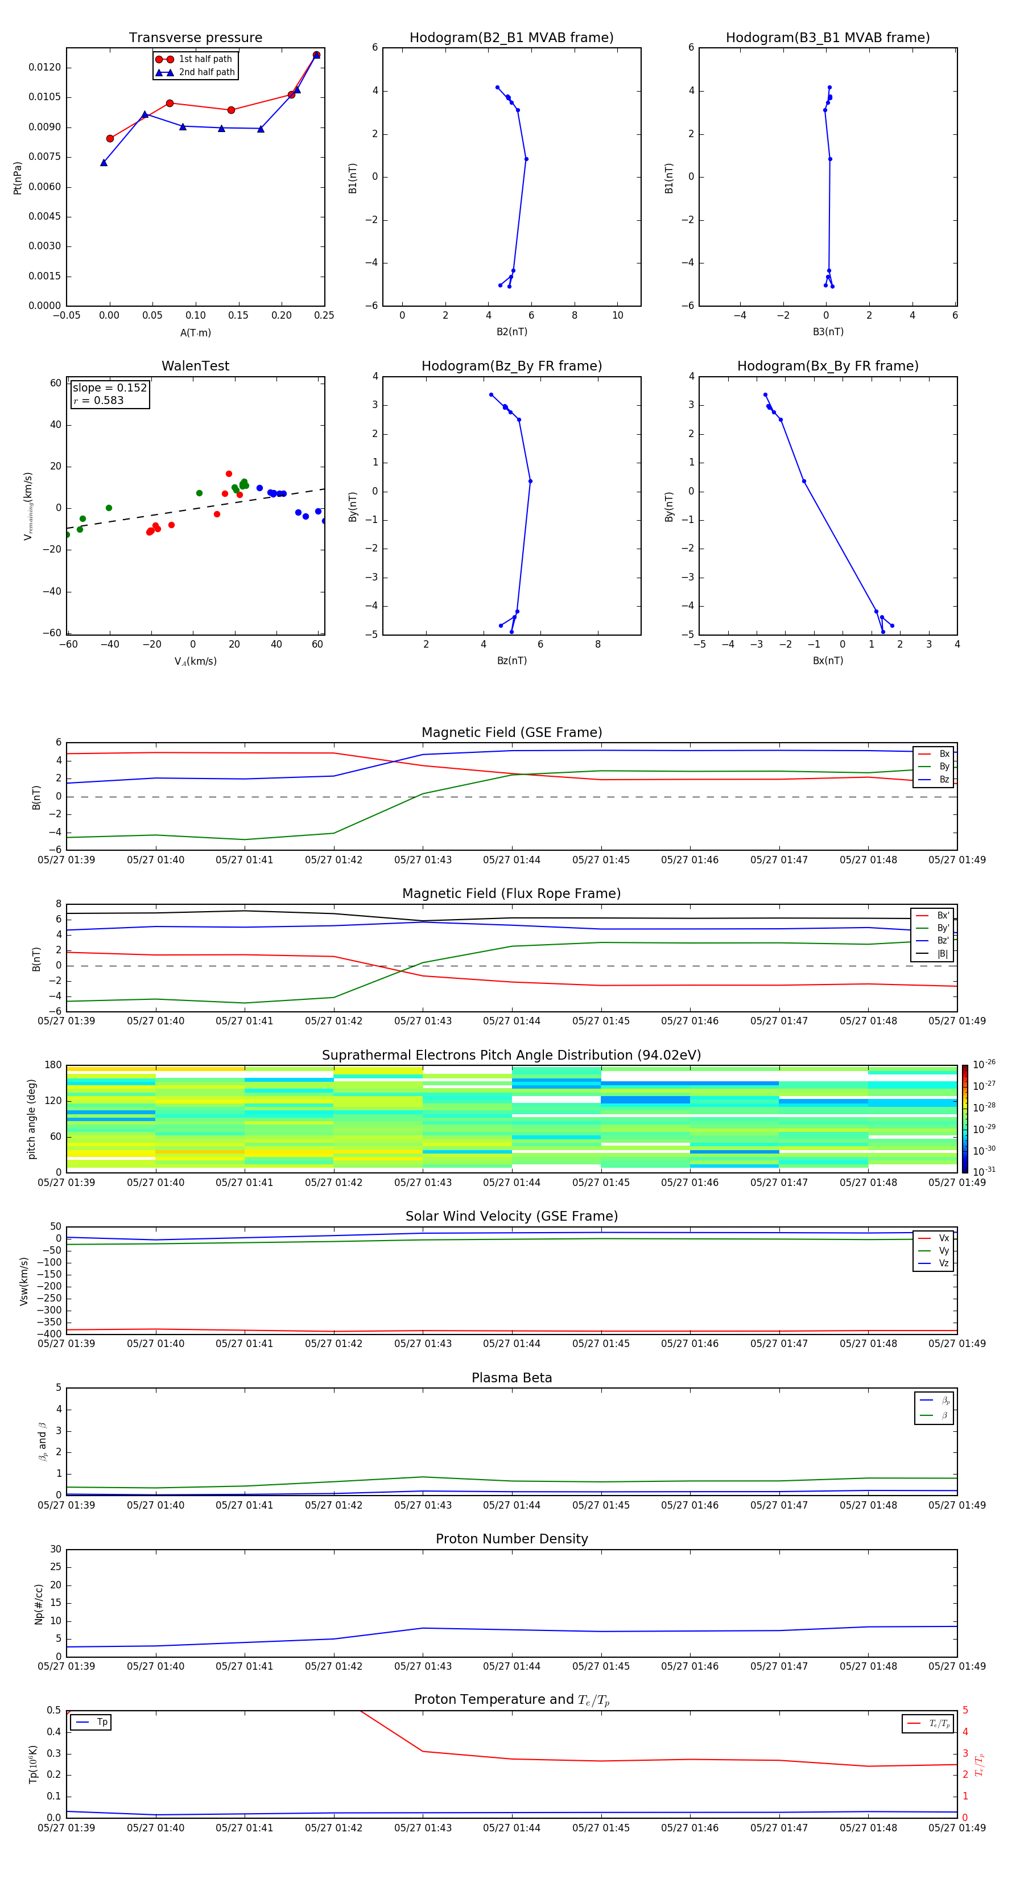Viewport: 1024px width, 1878px height.
Task: Select the "1st half path" legend entry
Action: [x=195, y=59]
